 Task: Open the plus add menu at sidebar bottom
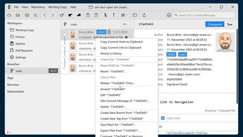(9, 132)
